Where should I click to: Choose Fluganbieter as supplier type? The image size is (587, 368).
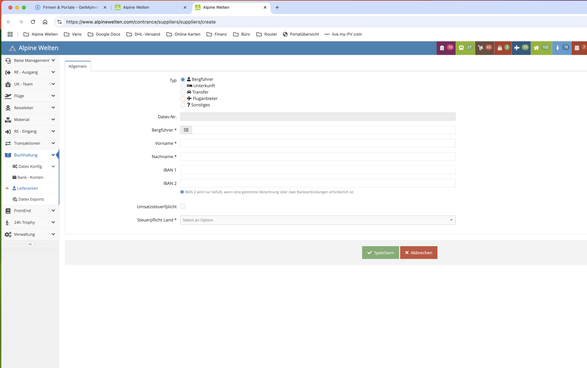point(183,99)
